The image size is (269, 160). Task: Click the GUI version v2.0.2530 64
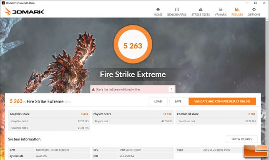(x=127, y=156)
